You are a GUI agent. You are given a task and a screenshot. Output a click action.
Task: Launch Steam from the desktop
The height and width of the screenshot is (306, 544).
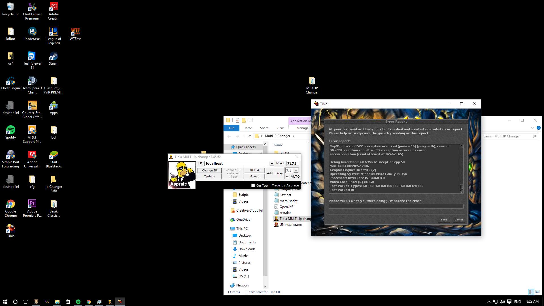(54, 59)
